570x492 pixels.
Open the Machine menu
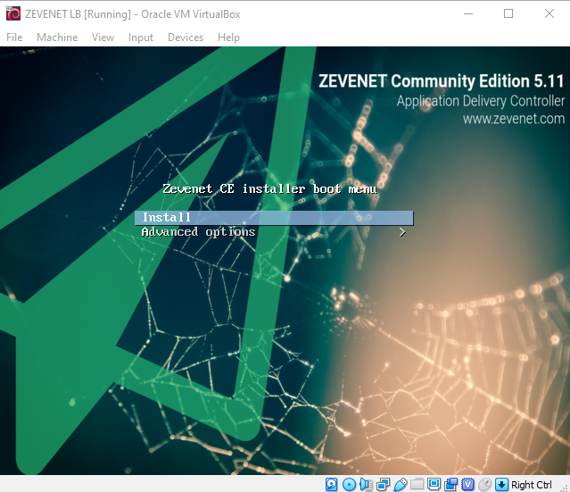coord(57,38)
